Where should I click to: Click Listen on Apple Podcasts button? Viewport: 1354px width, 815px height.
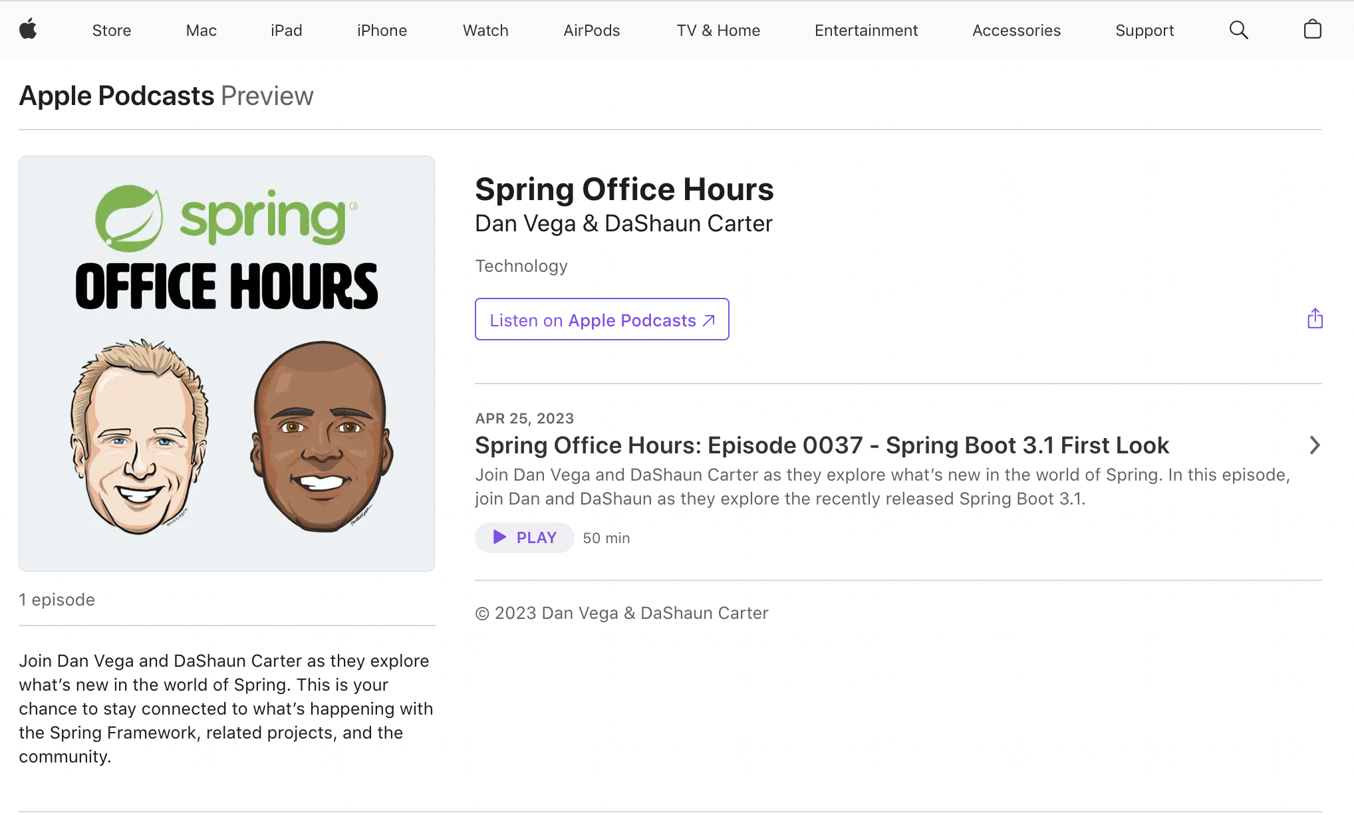602,320
